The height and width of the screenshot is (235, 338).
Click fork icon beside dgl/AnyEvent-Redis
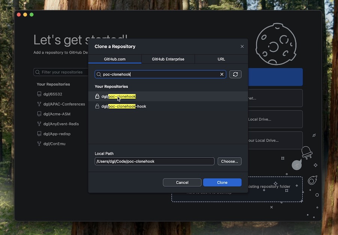click(x=39, y=124)
